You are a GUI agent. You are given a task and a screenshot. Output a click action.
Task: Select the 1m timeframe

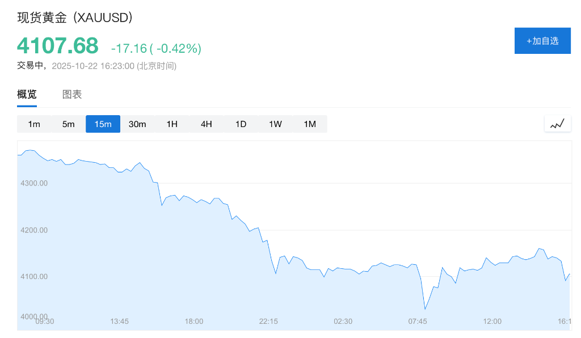click(x=34, y=124)
